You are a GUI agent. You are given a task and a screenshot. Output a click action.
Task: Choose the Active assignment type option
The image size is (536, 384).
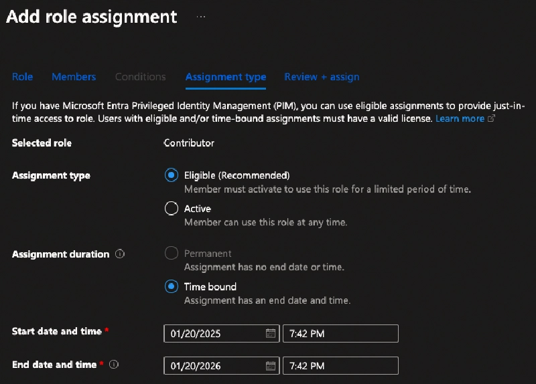tap(172, 209)
